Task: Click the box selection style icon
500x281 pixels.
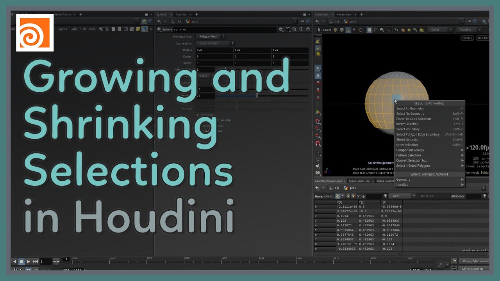Action: tap(369, 30)
